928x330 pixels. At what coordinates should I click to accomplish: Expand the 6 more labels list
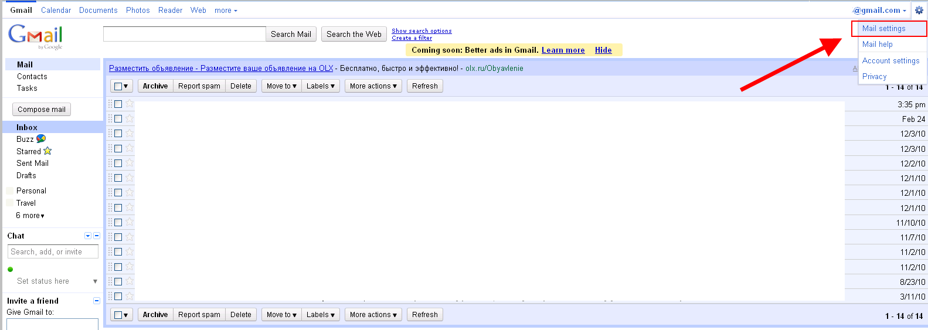[30, 216]
